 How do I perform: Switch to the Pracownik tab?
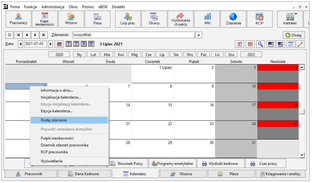pos(31,174)
